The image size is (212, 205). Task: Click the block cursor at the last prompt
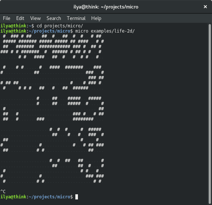pos(76,197)
